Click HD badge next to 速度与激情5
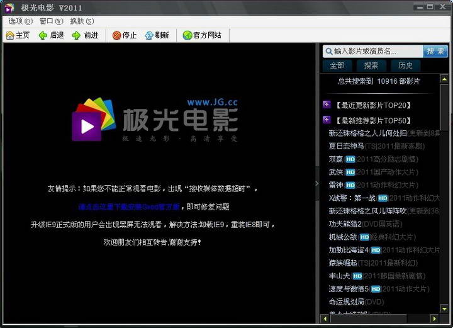 pos(376,289)
